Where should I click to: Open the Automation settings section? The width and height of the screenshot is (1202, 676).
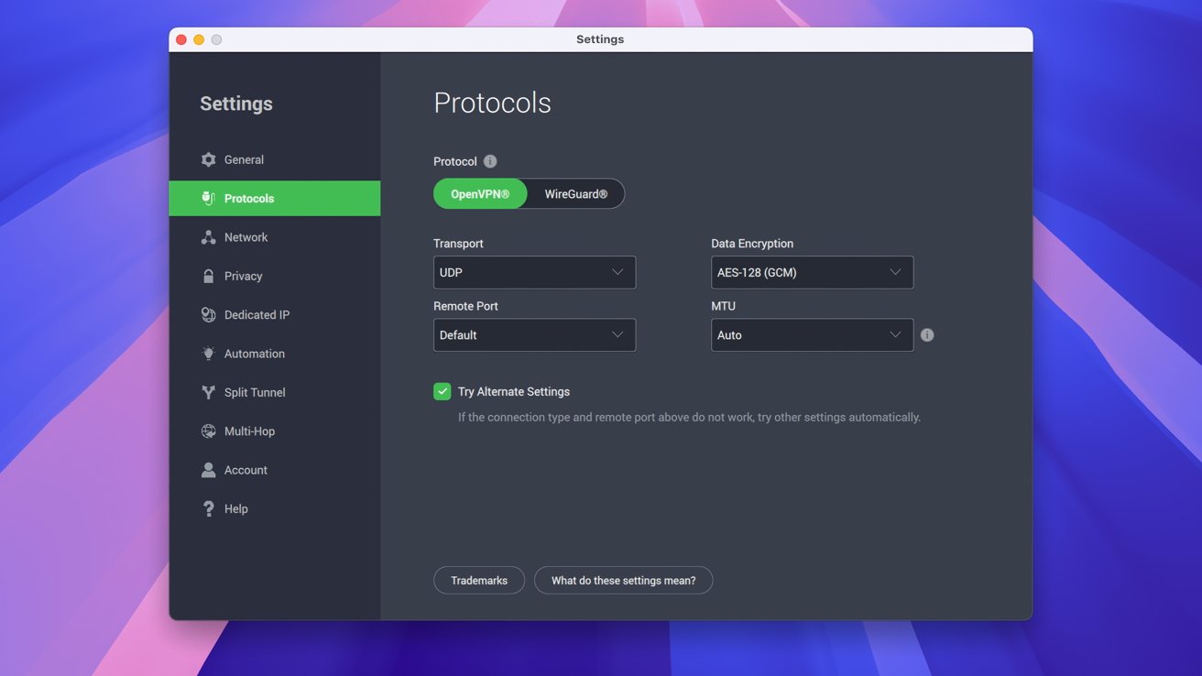click(x=275, y=354)
